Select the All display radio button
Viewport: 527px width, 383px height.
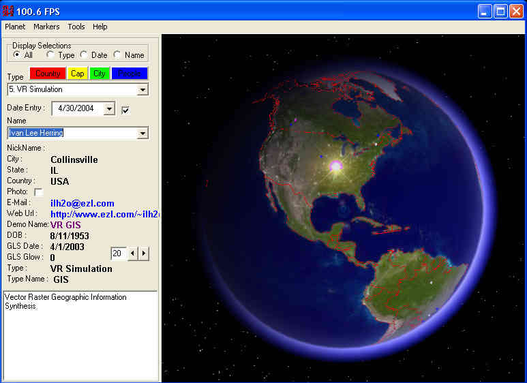[17, 55]
